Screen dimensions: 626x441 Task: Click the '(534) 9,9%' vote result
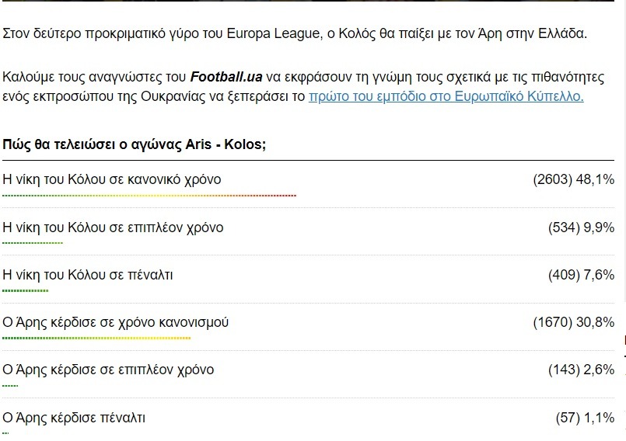(581, 227)
